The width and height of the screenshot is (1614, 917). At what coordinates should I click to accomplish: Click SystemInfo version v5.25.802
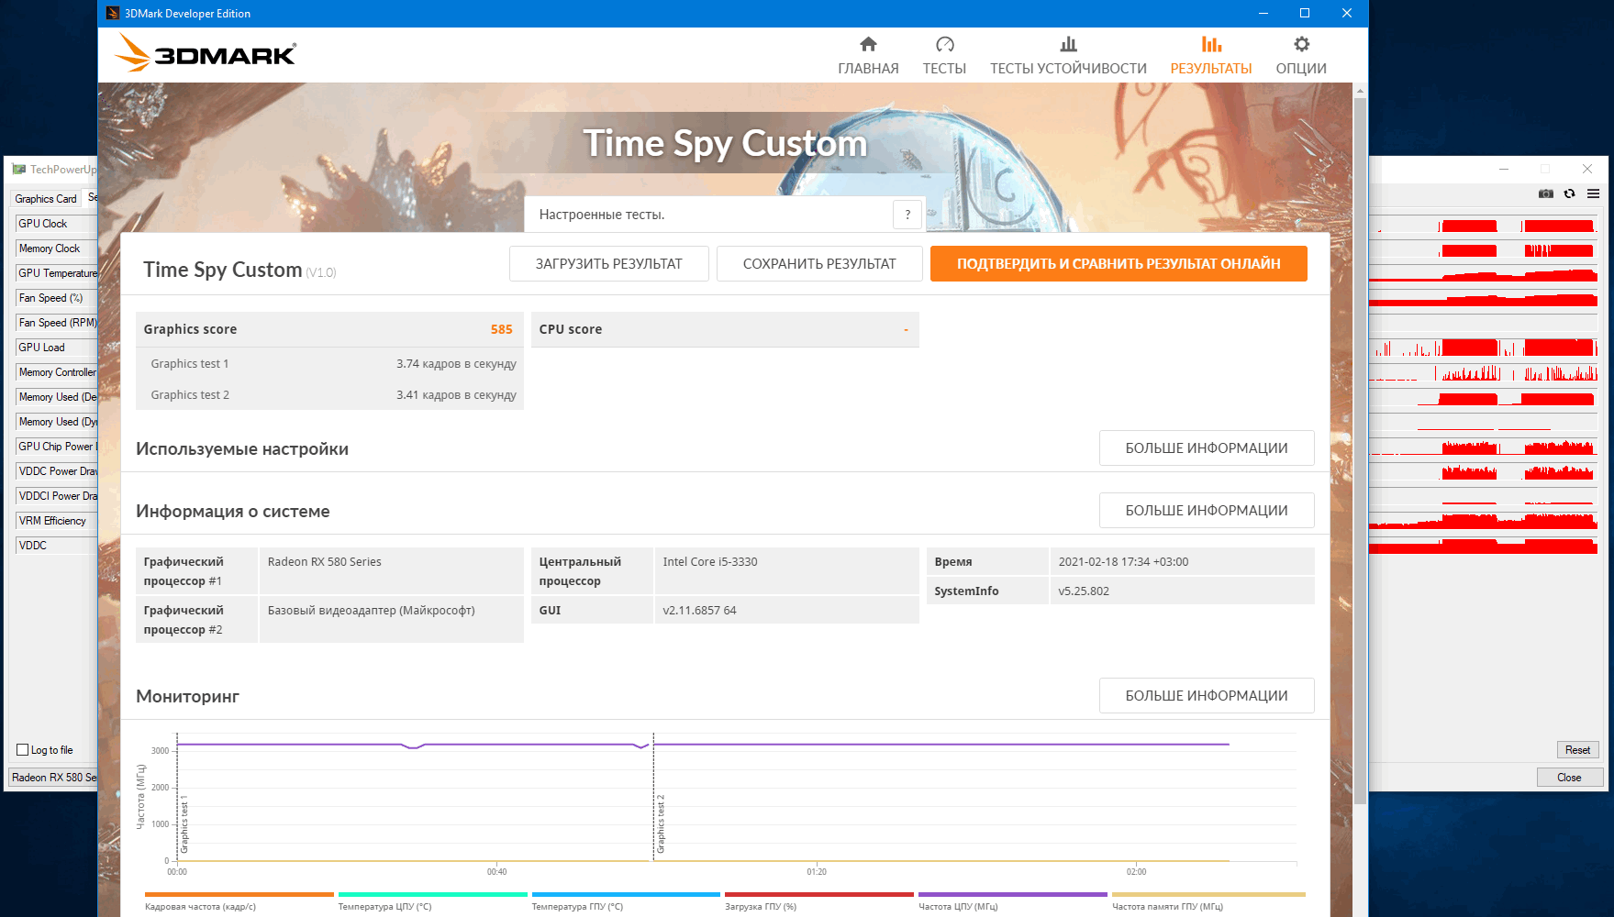(x=1084, y=591)
